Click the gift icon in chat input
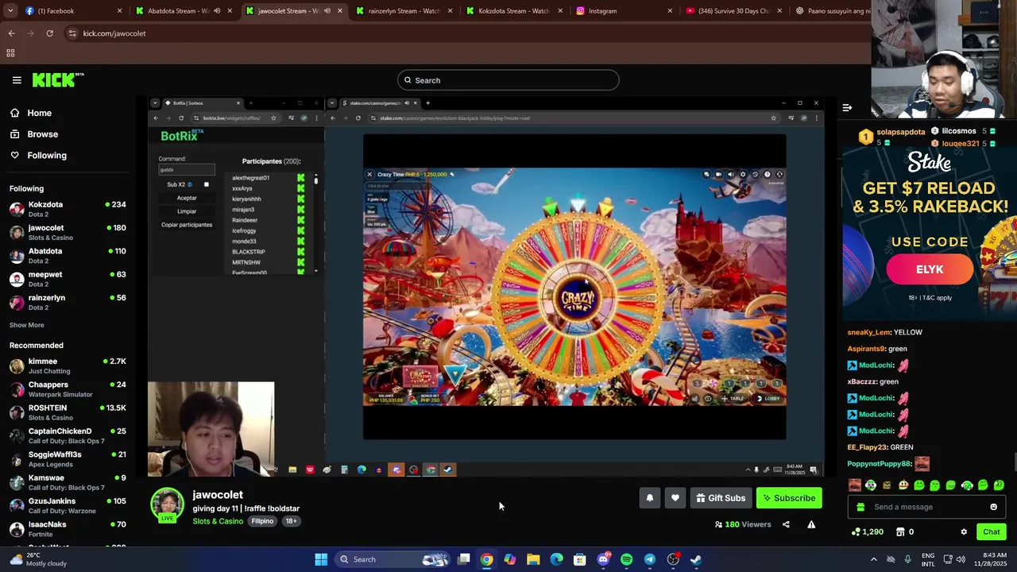Viewport: 1017px width, 572px height. pos(860,507)
